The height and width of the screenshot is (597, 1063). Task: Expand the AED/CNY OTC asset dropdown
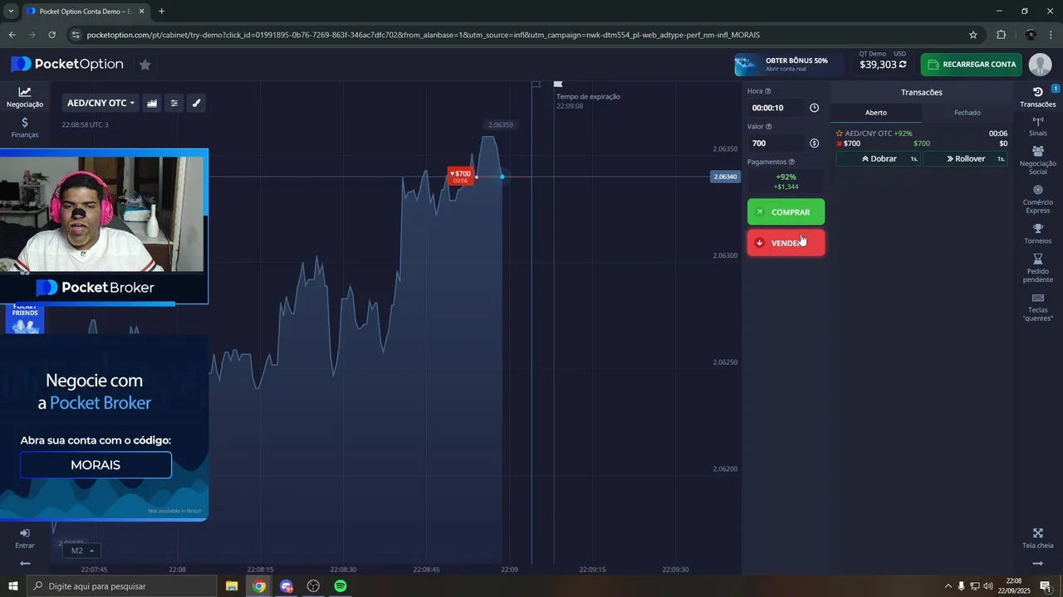tap(100, 103)
